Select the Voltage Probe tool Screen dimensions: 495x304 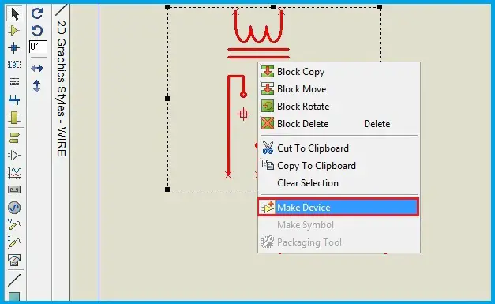(14, 224)
